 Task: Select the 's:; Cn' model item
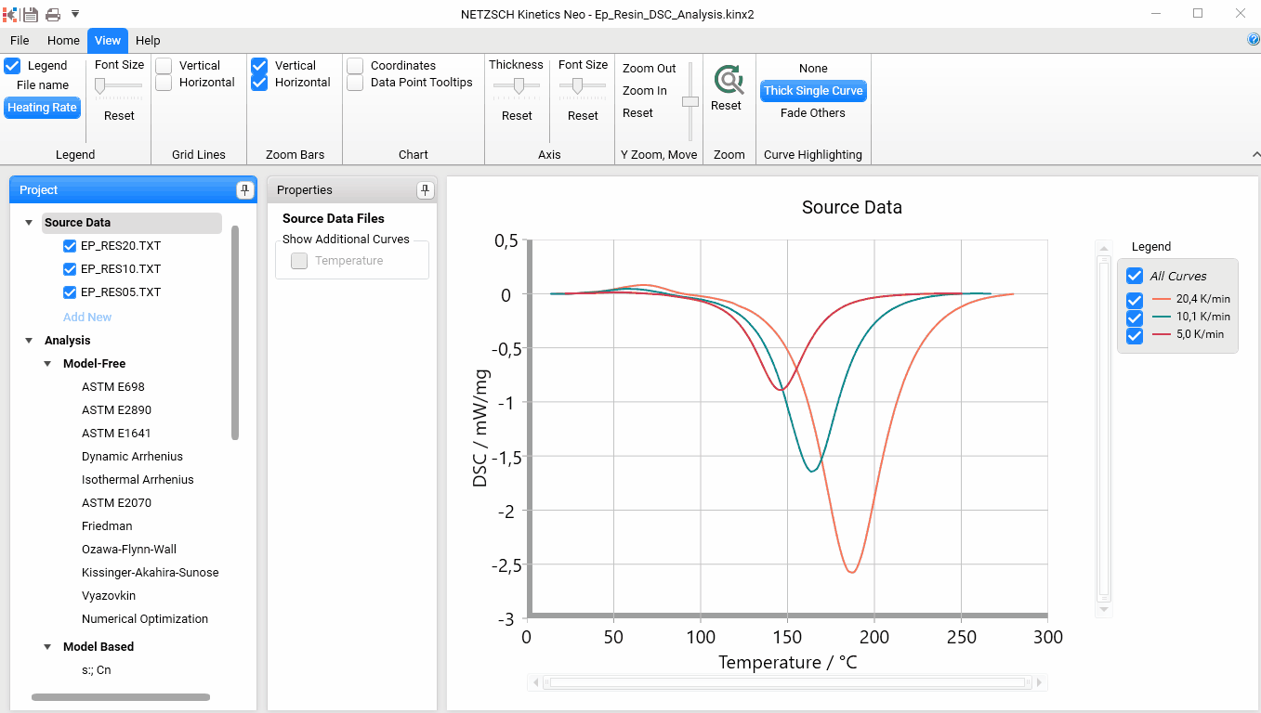point(97,670)
